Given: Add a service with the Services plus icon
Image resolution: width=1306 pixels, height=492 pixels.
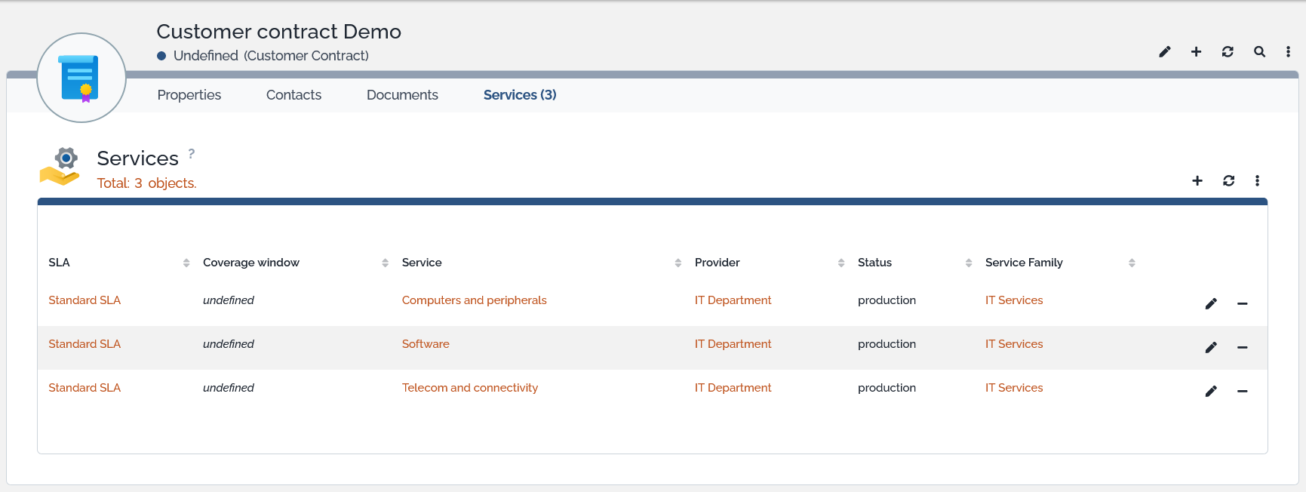Looking at the screenshot, I should (x=1197, y=181).
